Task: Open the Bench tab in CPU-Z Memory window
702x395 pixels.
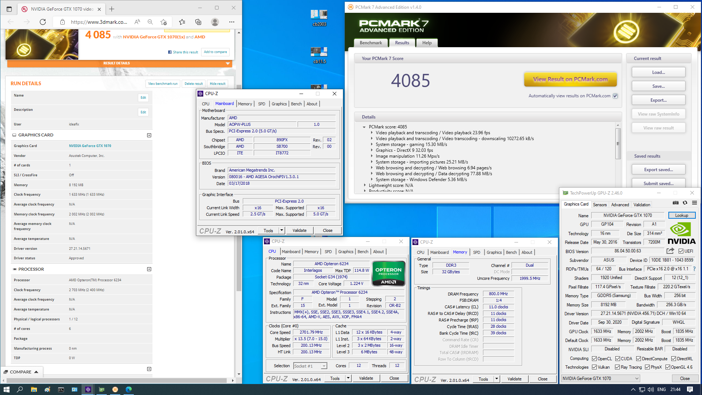Action: (511, 252)
